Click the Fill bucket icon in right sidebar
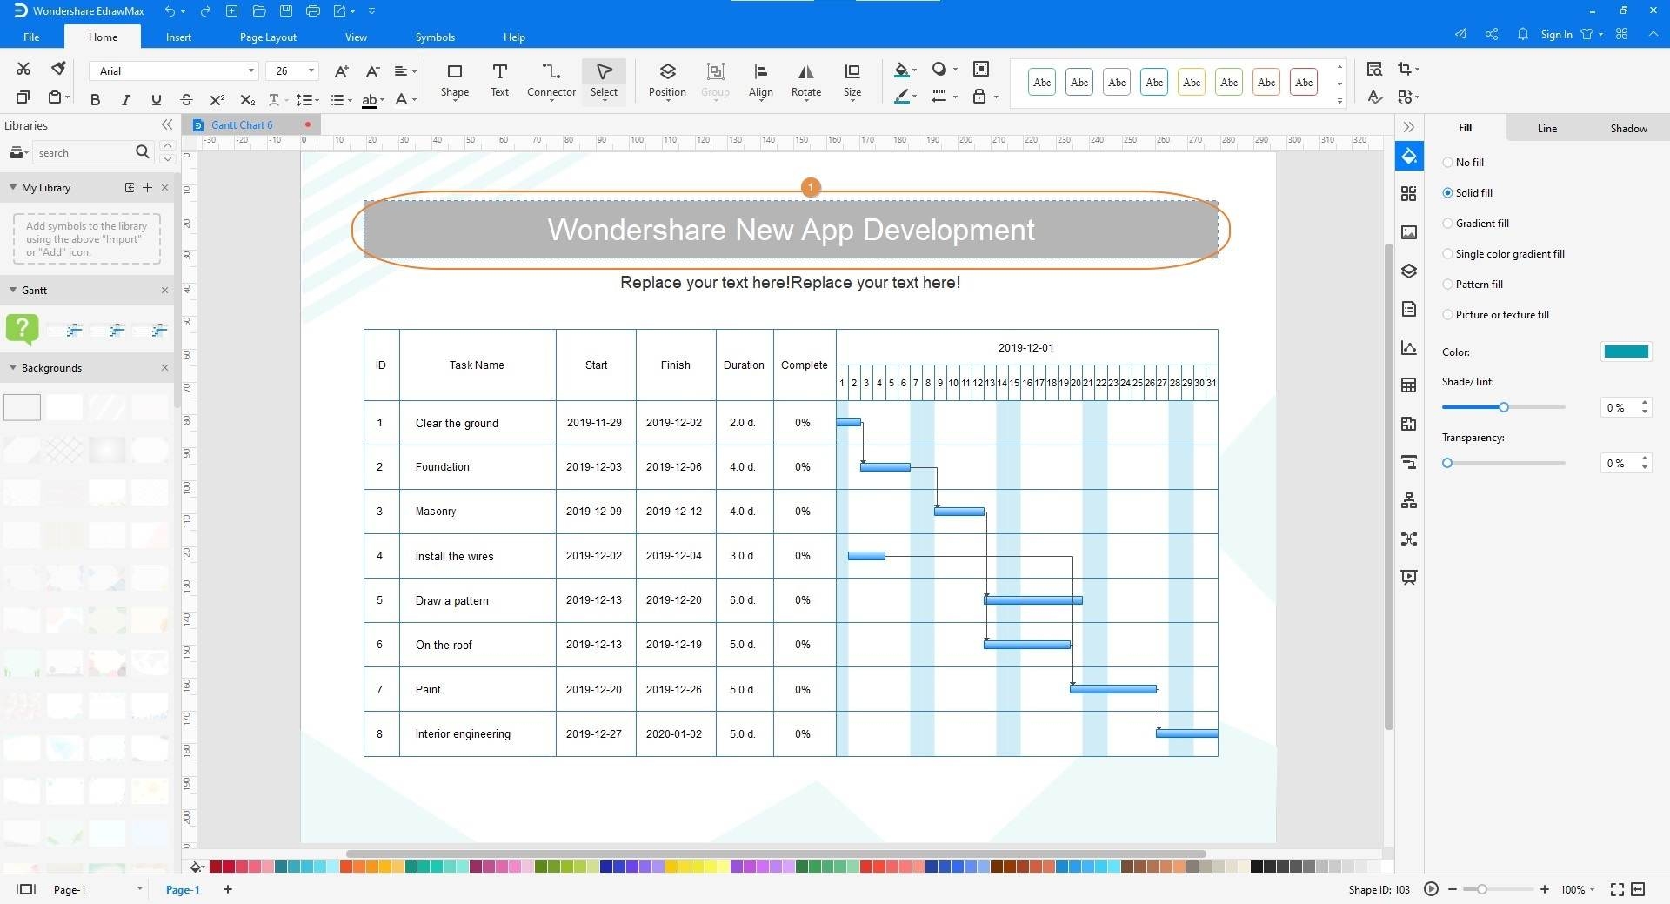Screen dimensions: 1670x904 1409,156
